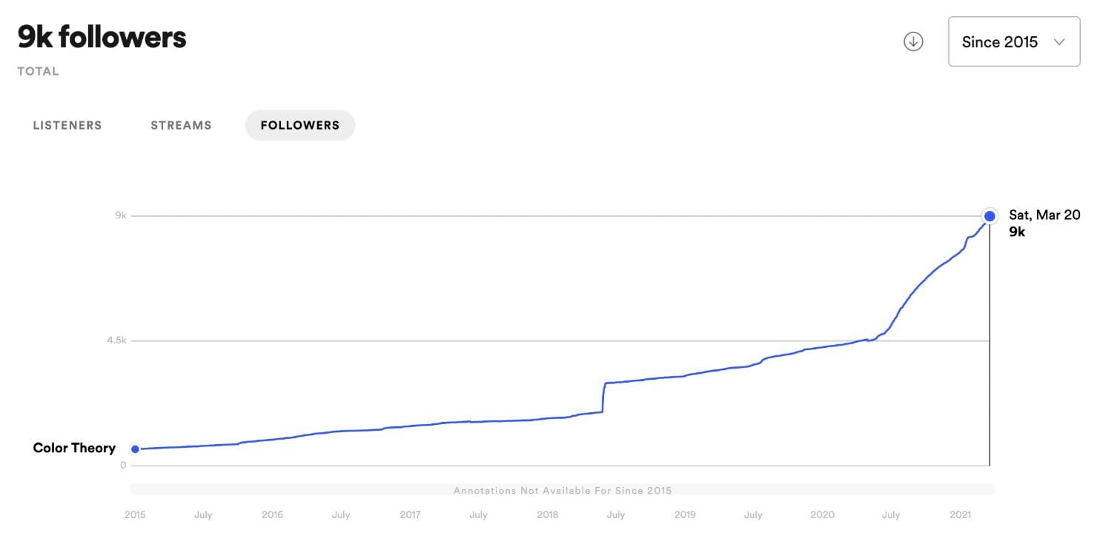The width and height of the screenshot is (1097, 547).
Task: Click the 2017 label on the timeline axis
Action: pyautogui.click(x=410, y=515)
